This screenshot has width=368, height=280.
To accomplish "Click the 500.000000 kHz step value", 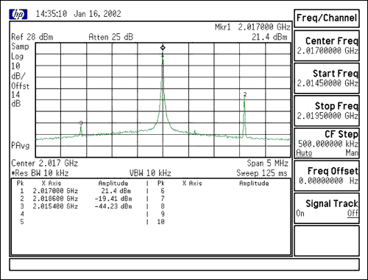I will coord(328,144).
